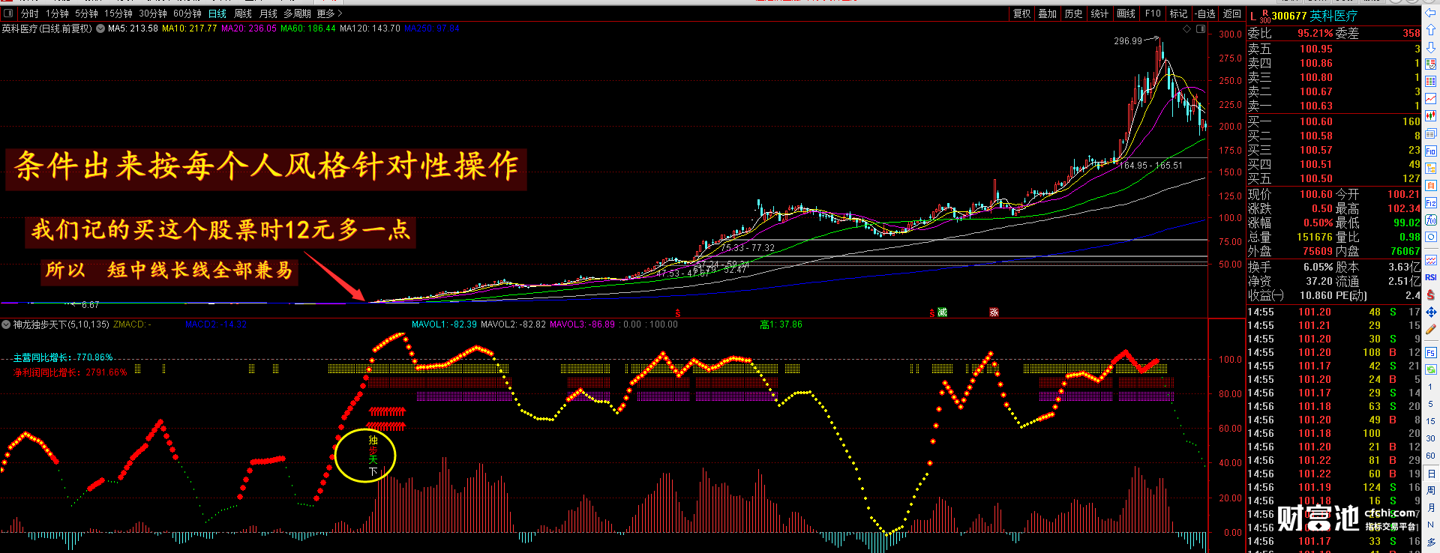1440x553 pixels.
Task: Switch to 15分钟 period
Action: coord(118,13)
